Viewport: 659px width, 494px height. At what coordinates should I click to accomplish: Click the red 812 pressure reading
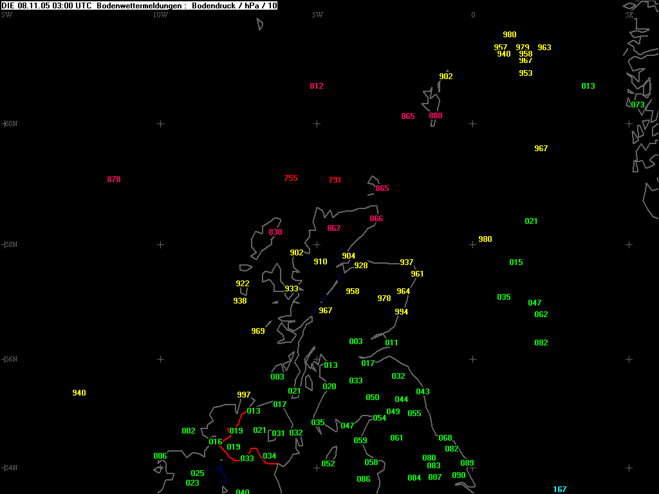(x=317, y=86)
